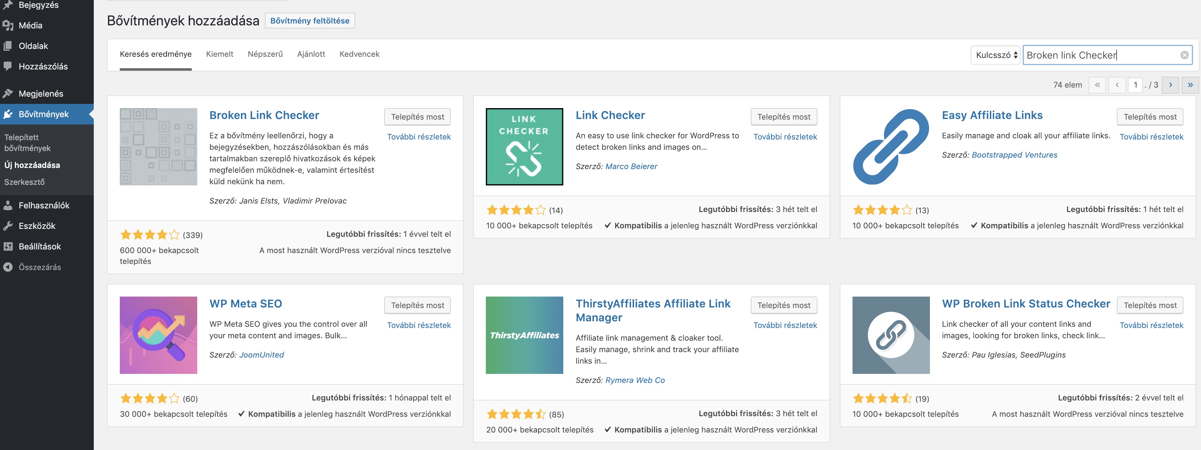Screen dimensions: 1201x450
Task: Open WP Meta SEO title link
Action: pos(246,304)
